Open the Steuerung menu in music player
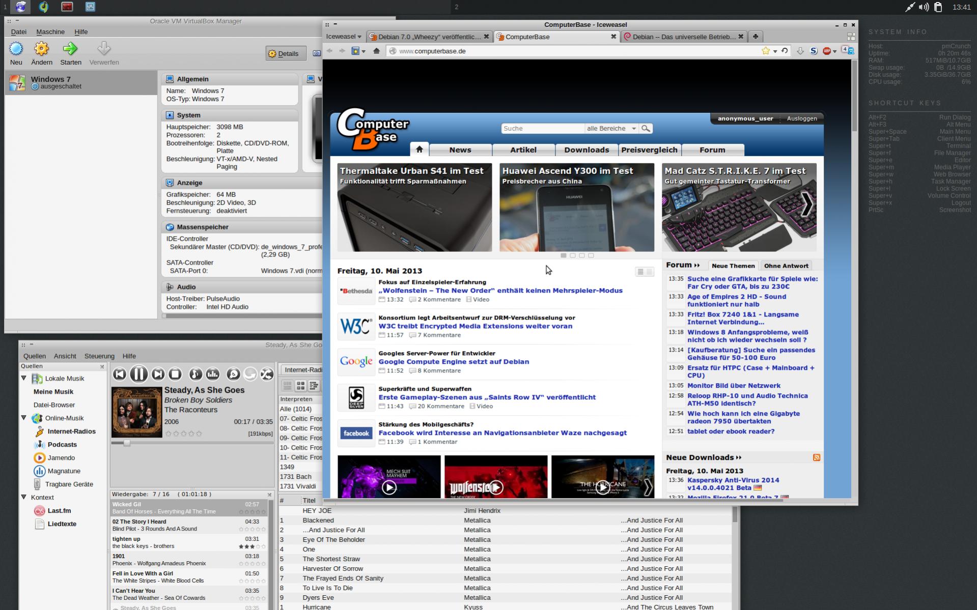Image resolution: width=977 pixels, height=610 pixels. (x=99, y=356)
